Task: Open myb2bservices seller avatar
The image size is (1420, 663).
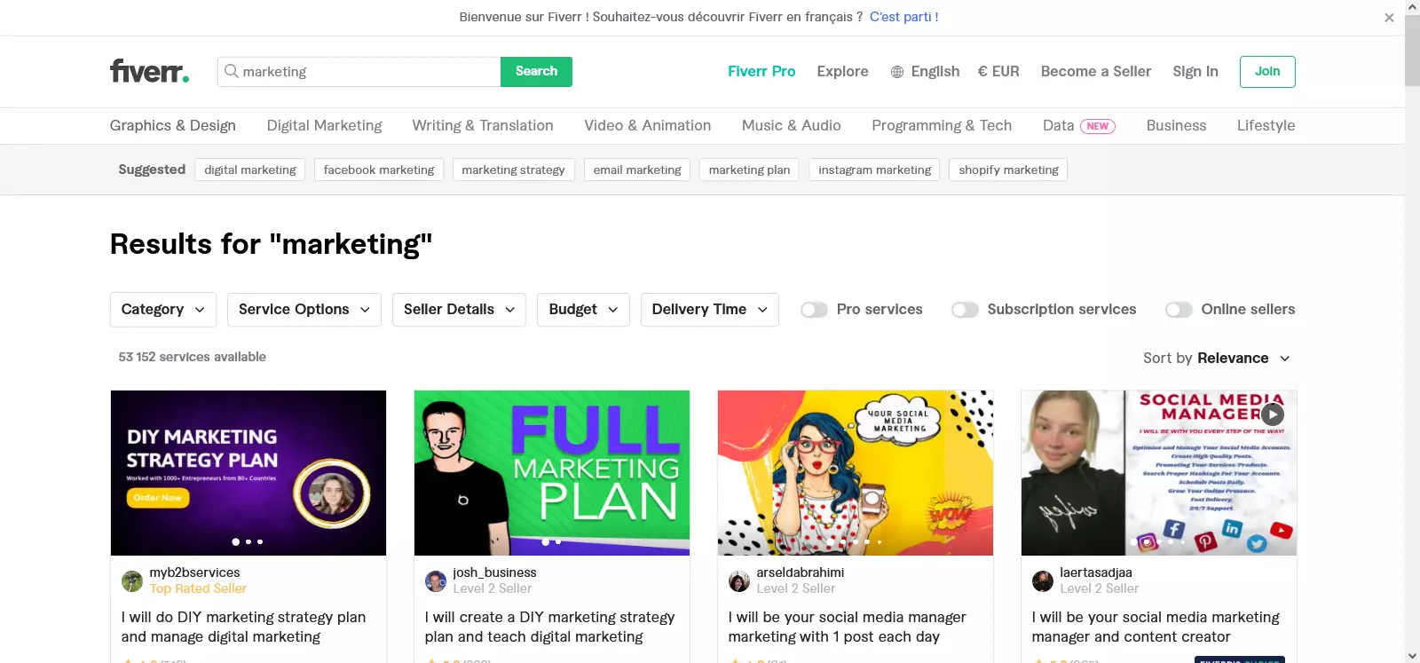Action: 132,581
